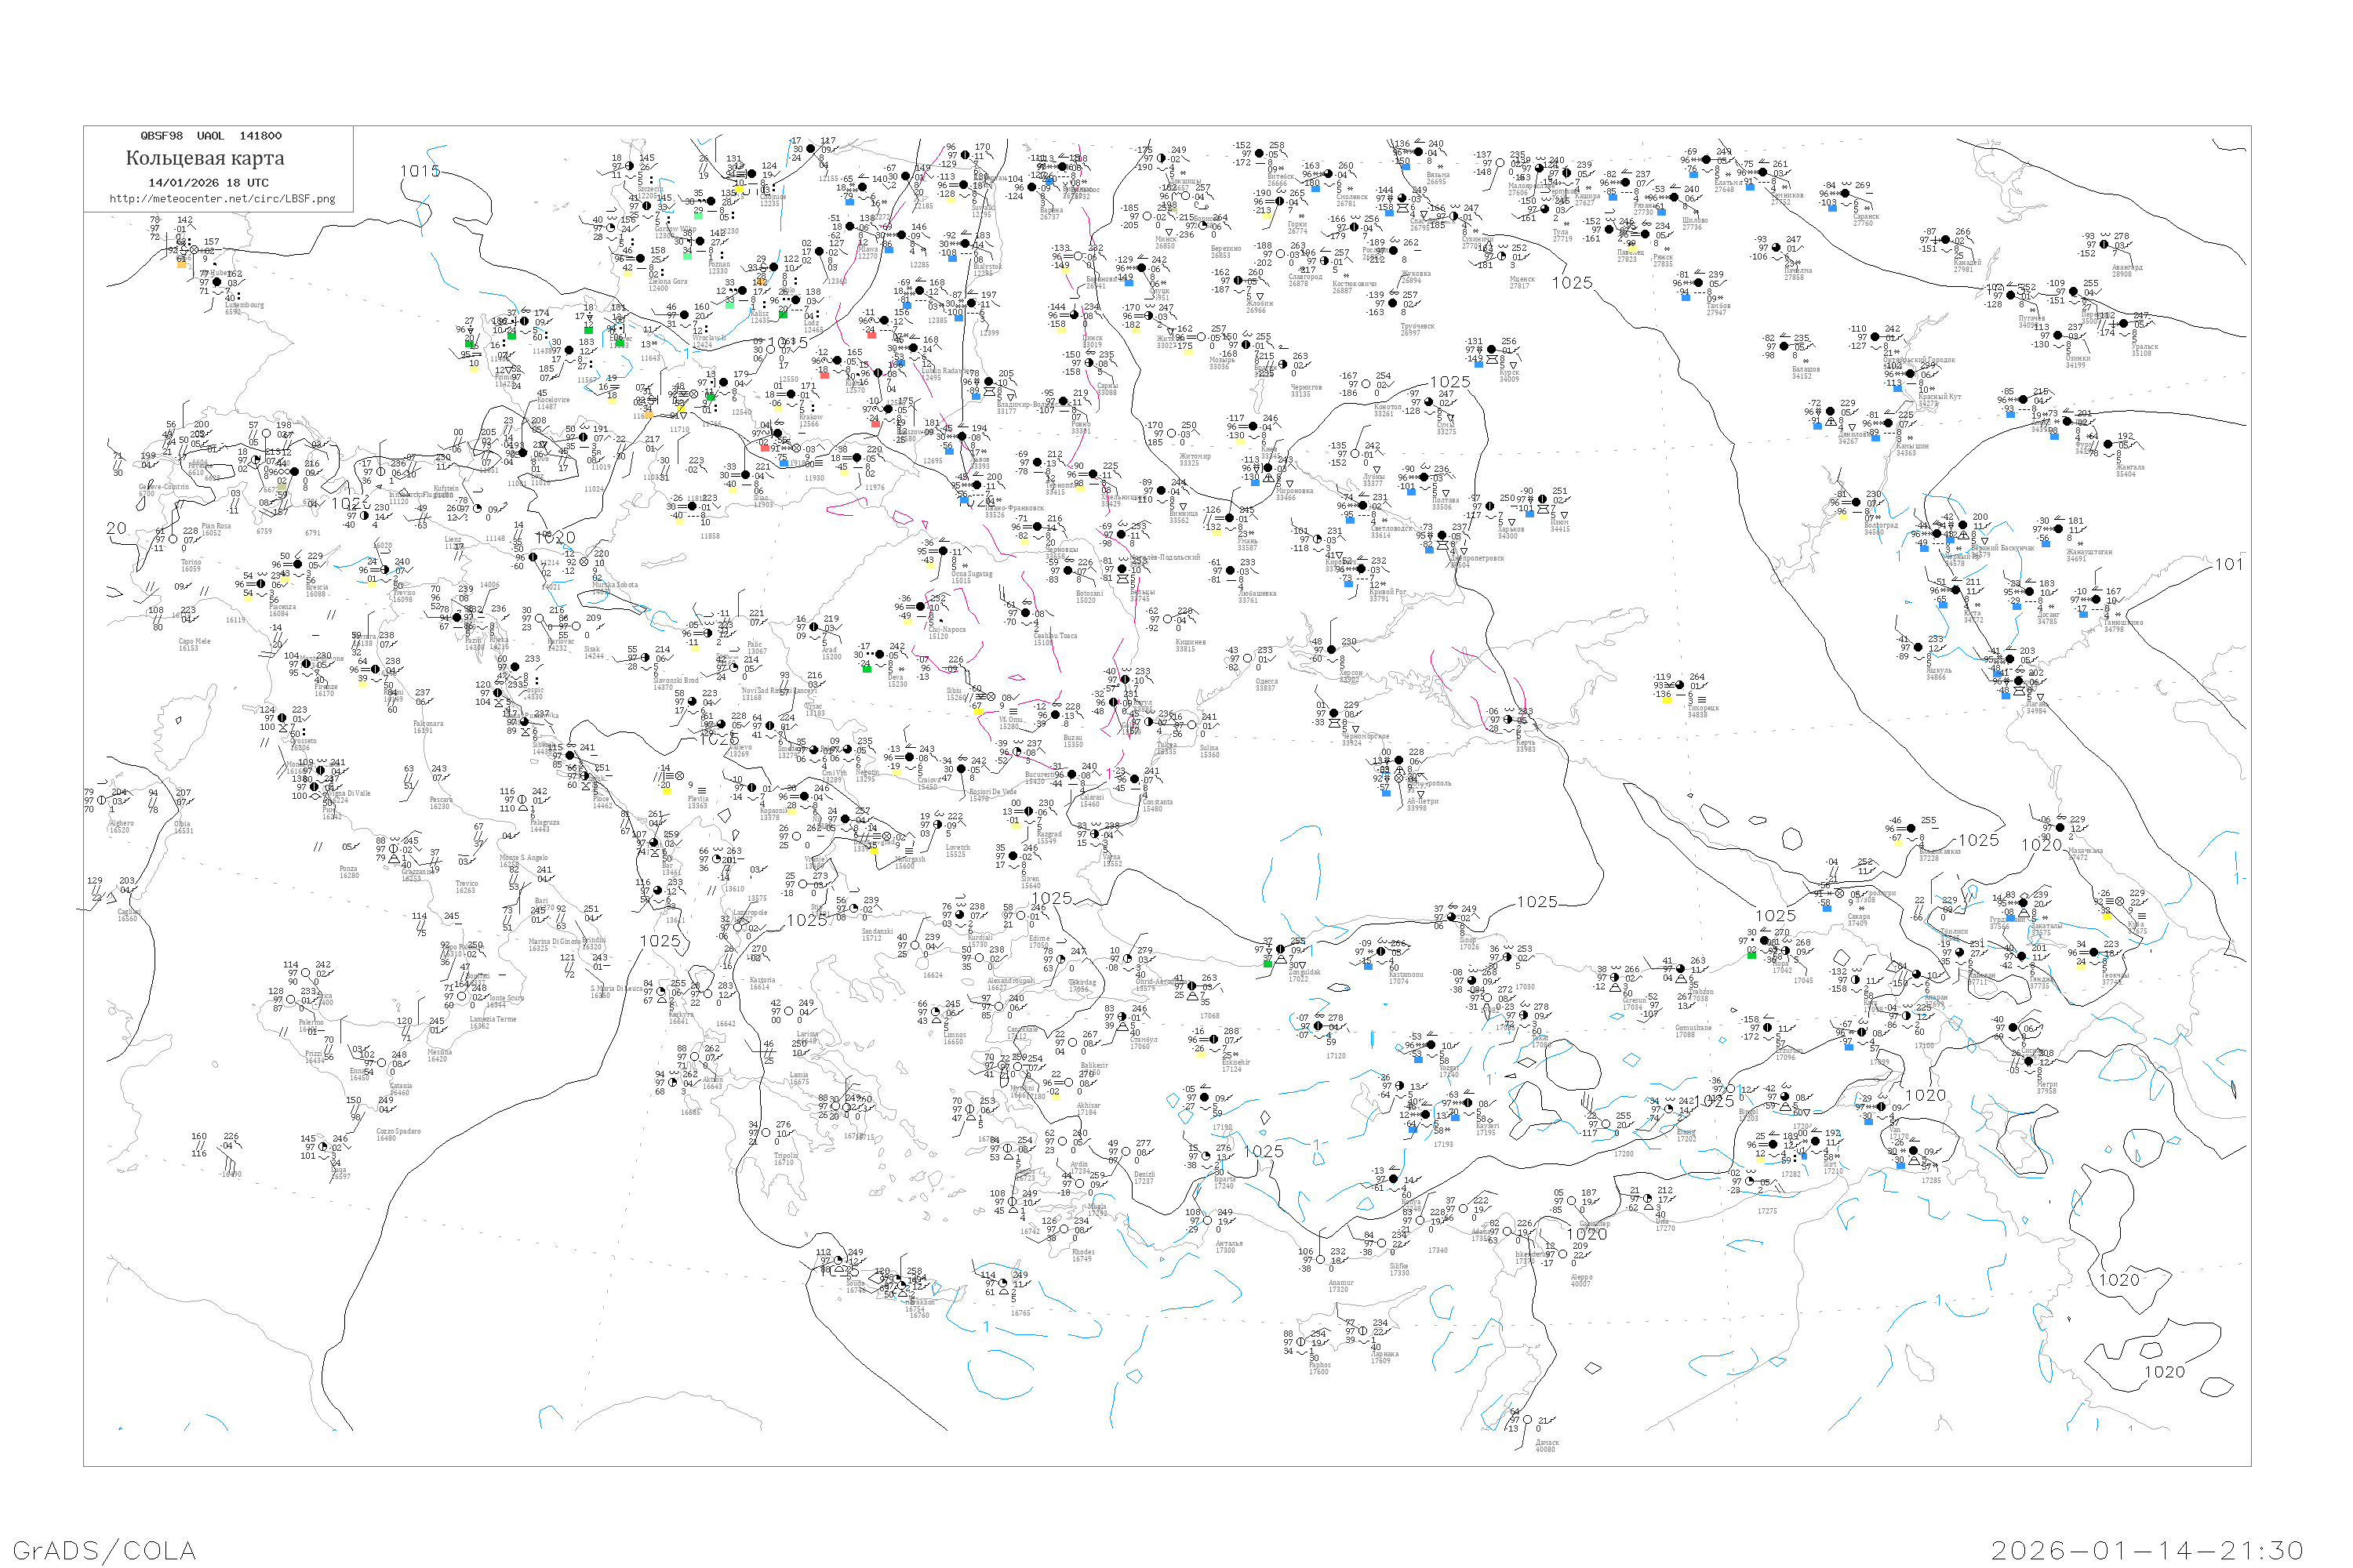The height and width of the screenshot is (1568, 2353).
Task: Click the Anamur station open circle
Action: pyautogui.click(x=1321, y=1260)
